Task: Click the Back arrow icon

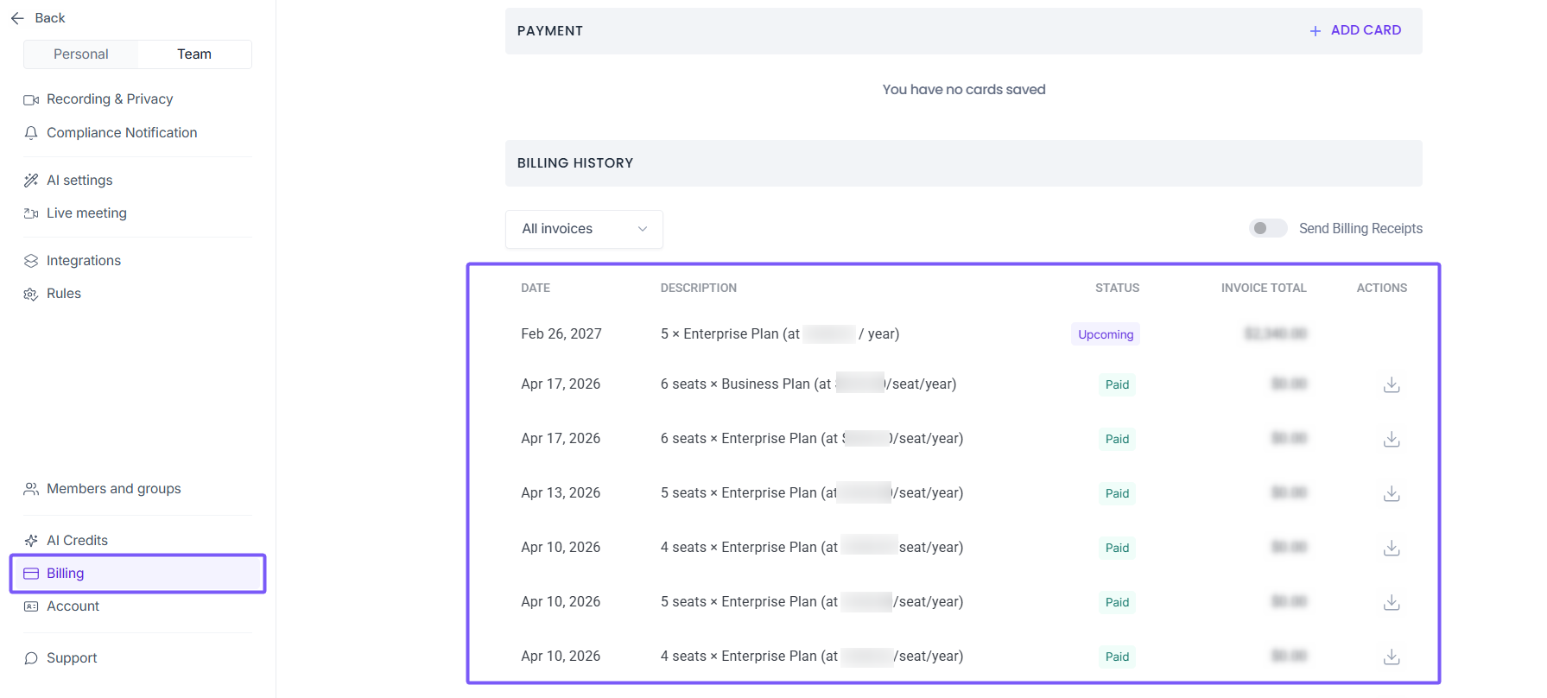Action: pos(17,18)
